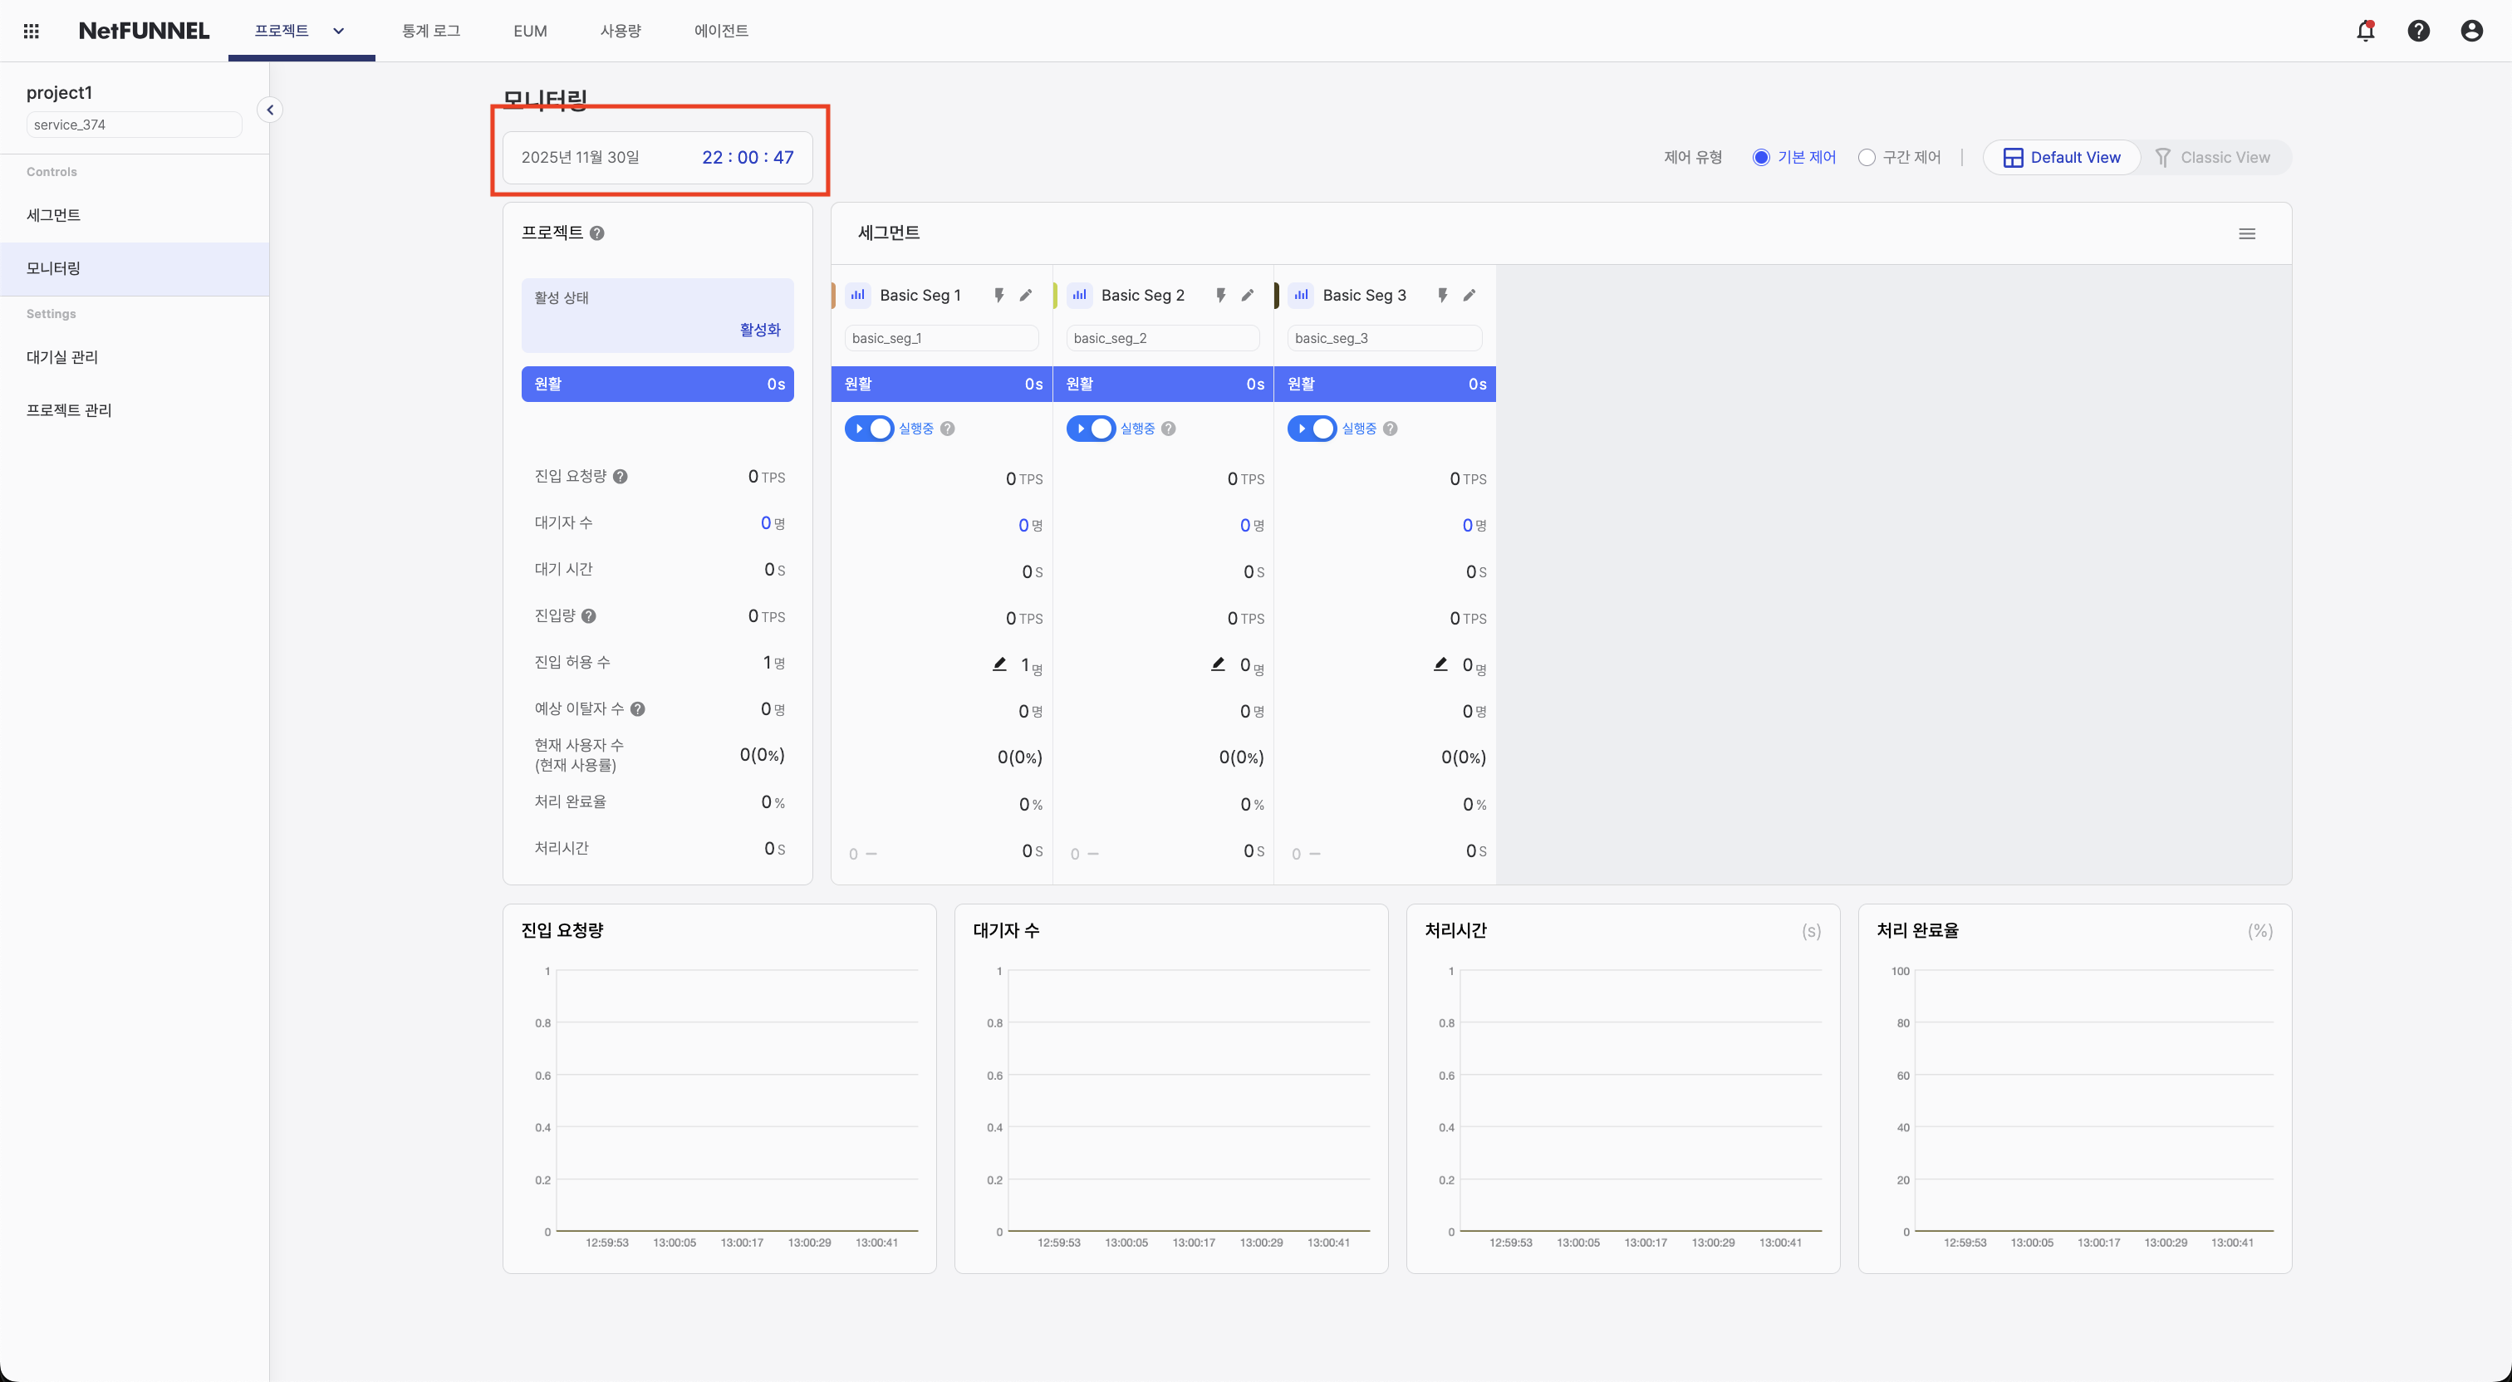Screen dimensions: 2512x1382
Task: Click the pencil edit icon for Basic Seg 2
Action: [x=1247, y=295]
